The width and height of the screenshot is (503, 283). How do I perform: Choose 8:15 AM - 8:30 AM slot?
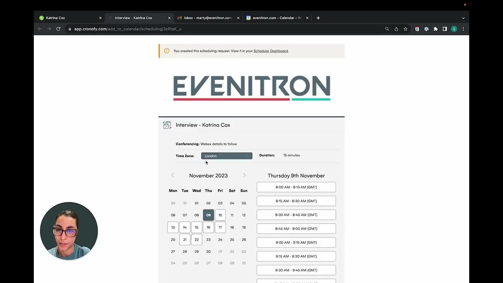click(x=296, y=201)
